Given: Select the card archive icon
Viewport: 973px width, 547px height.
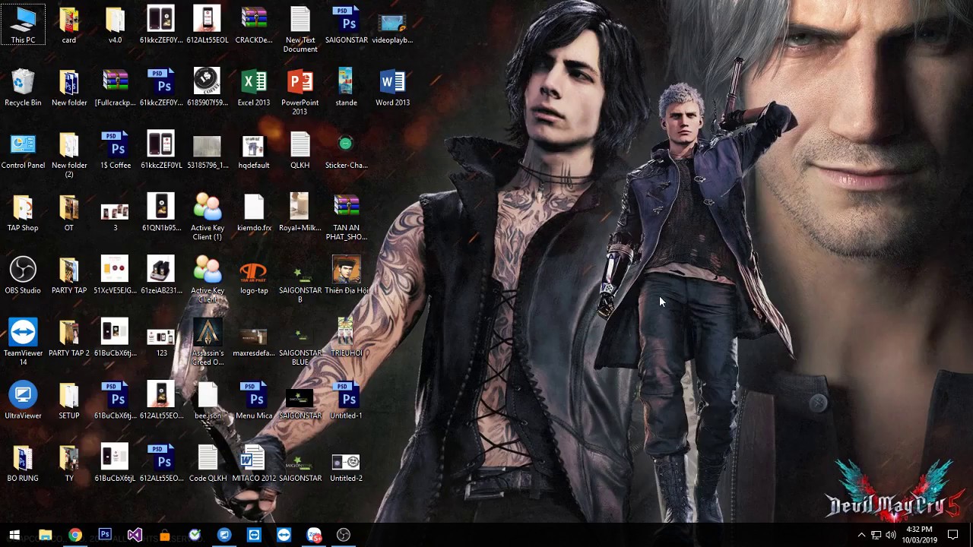Looking at the screenshot, I should (x=69, y=25).
